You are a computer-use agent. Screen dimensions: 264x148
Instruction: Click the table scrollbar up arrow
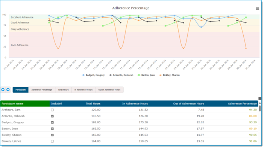[260, 103]
